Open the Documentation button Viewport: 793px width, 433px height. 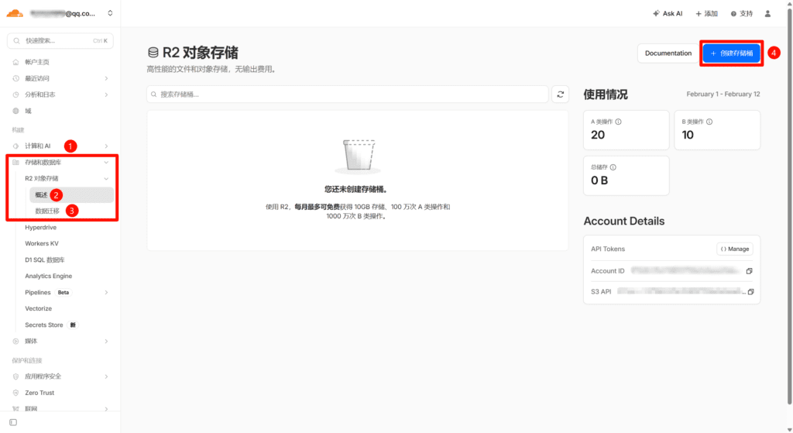point(668,53)
